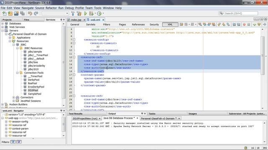Image resolution: width=268 pixels, height=150 pixels.
Task: Select the jdbc/di10 resource in tree
Action: coord(33,69)
